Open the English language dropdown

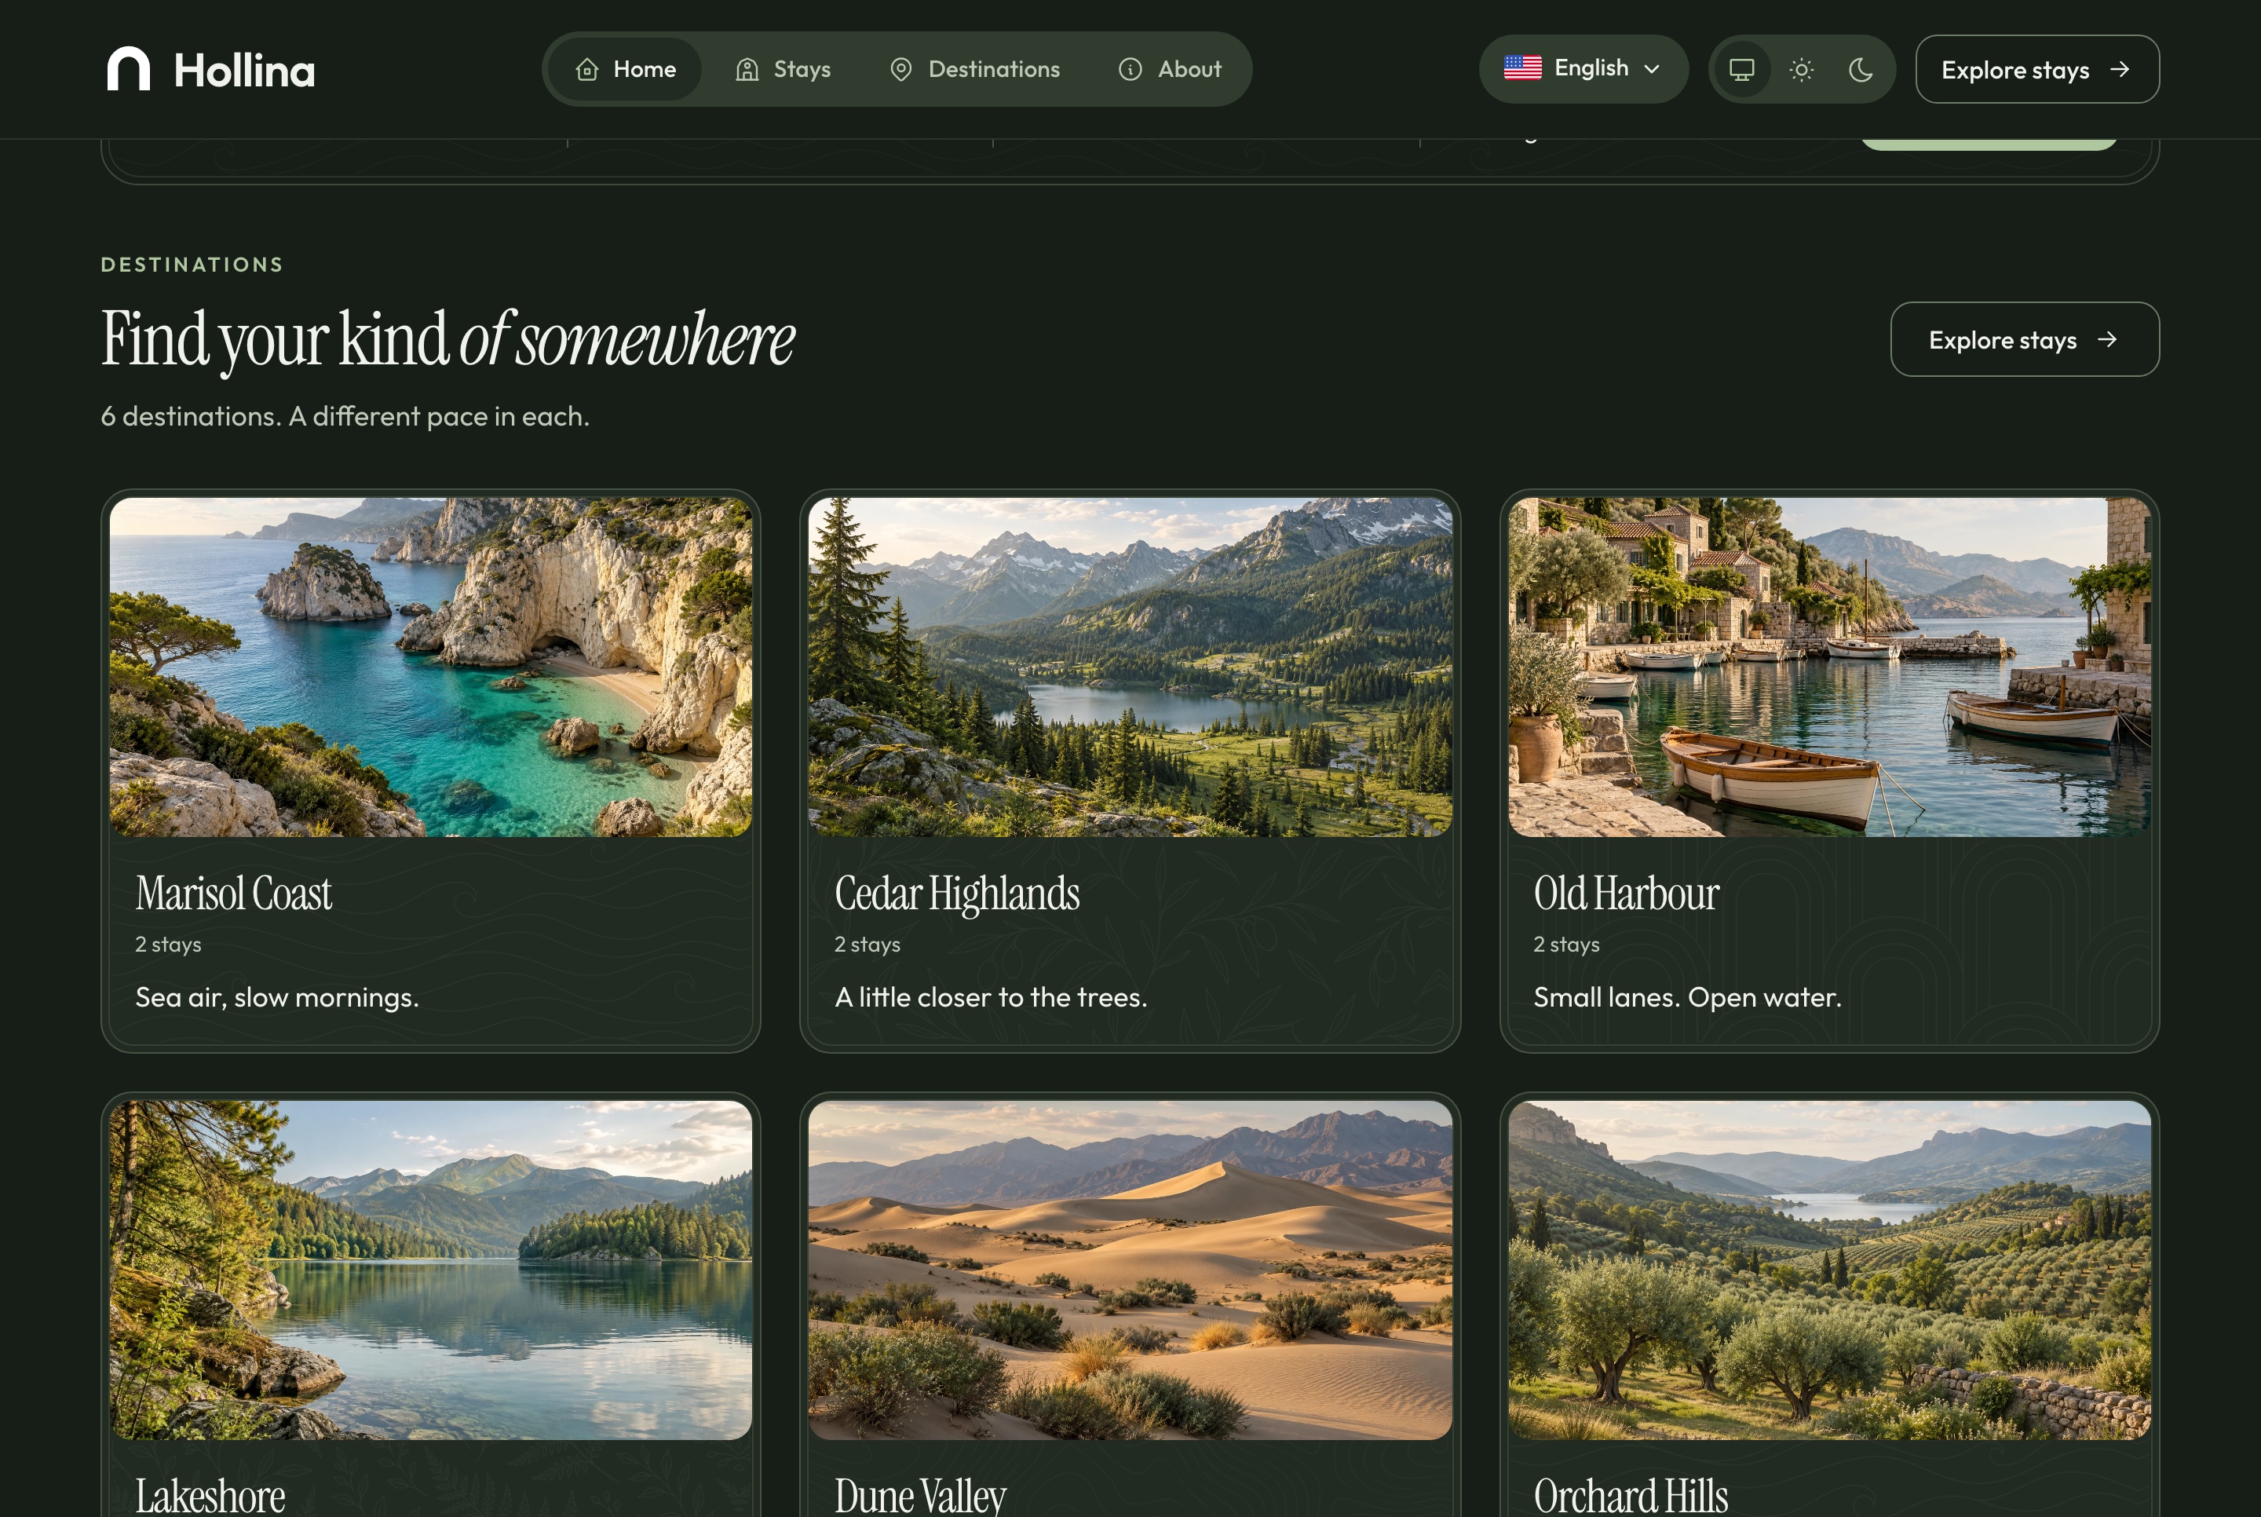coord(1583,68)
